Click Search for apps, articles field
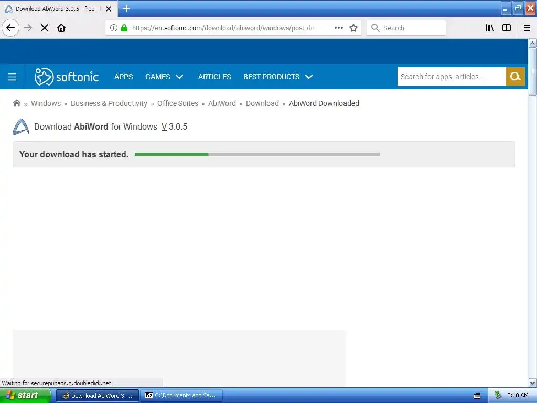The height and width of the screenshot is (403, 537). tap(452, 77)
